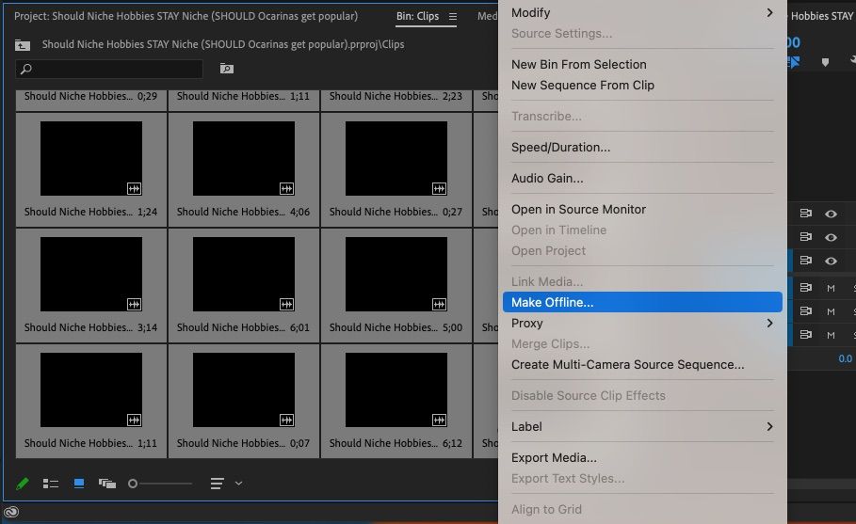
Task: Expand the sort options chevron
Action: pos(238,484)
